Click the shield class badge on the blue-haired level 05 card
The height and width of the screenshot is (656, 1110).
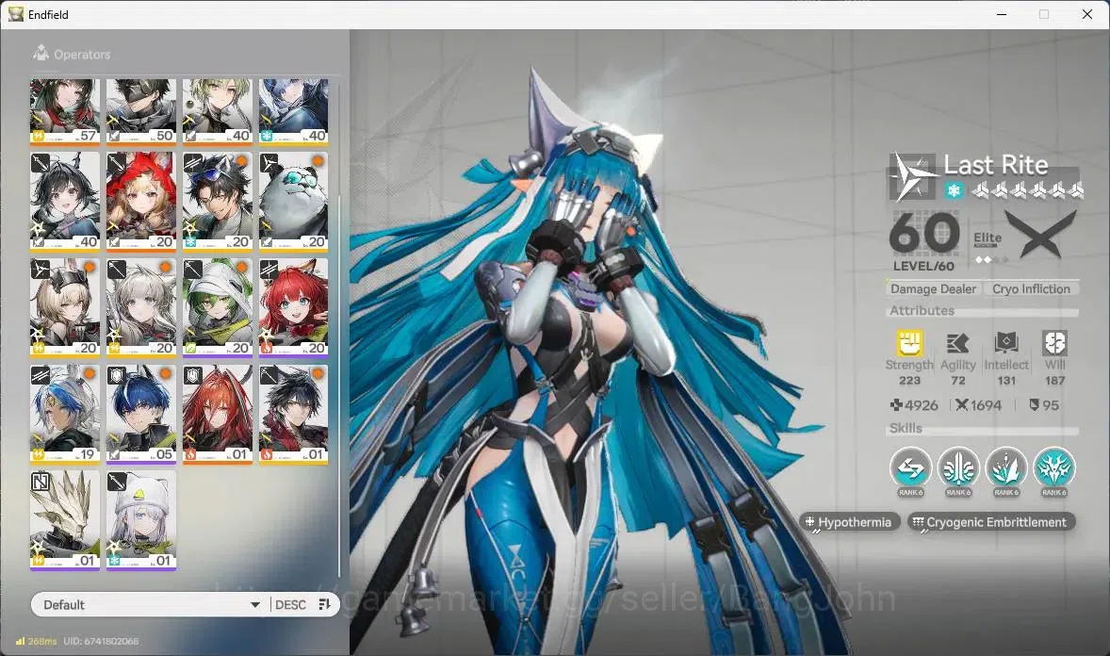coord(117,375)
